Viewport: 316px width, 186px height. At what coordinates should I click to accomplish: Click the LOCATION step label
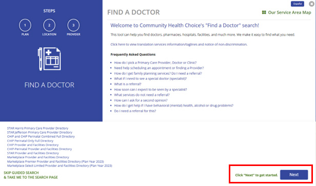tap(49, 34)
